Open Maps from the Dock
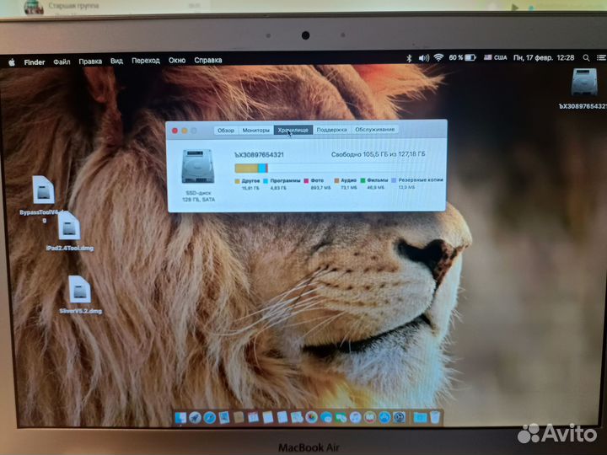607x455 pixels. tap(297, 417)
